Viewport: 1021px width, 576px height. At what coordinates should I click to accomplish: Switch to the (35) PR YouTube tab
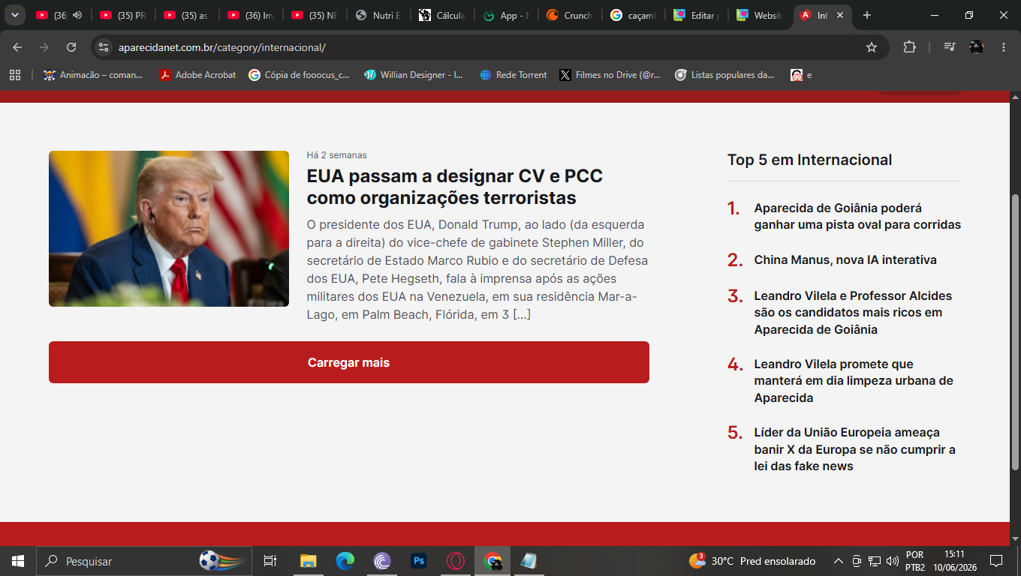(x=124, y=15)
